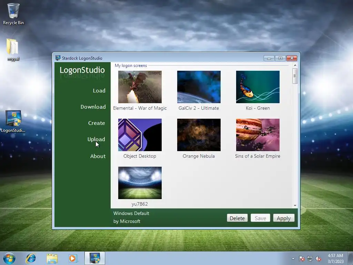This screenshot has height=265, width=353.
Task: Open Windows Explorer from the taskbar
Action: click(x=52, y=258)
